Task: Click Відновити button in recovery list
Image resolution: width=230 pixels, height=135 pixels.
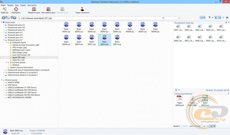Action: coord(176,126)
